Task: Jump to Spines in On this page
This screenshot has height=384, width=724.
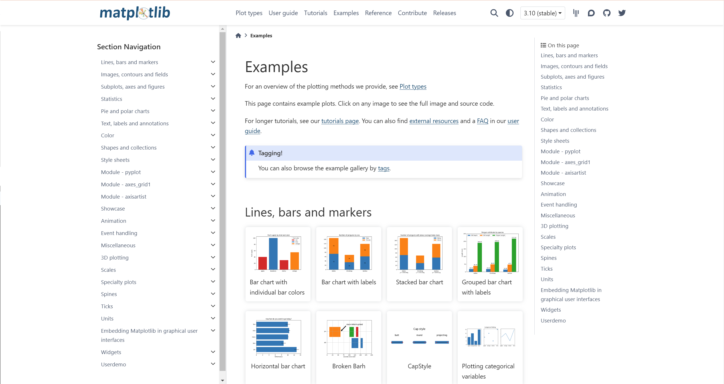Action: (548, 258)
